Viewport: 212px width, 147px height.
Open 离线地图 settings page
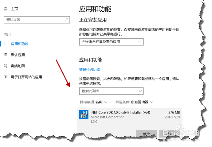click(x=18, y=66)
